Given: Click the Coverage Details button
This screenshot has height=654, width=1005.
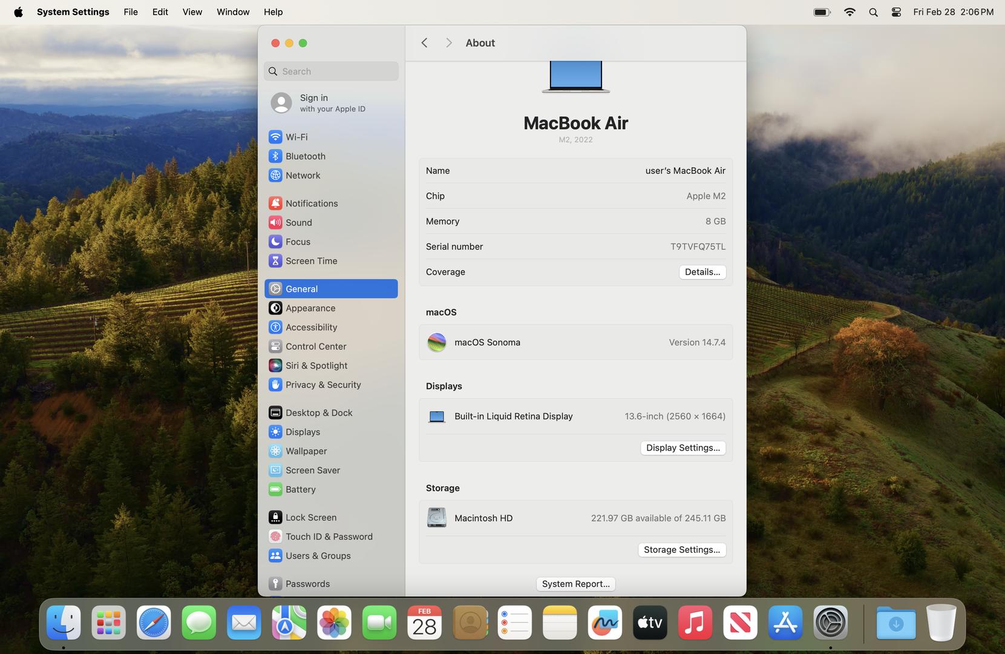Looking at the screenshot, I should [x=702, y=272].
